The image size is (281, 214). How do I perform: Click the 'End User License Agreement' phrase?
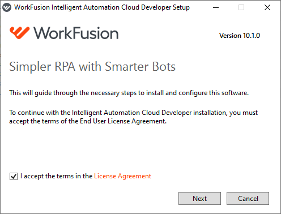[x=123, y=121]
